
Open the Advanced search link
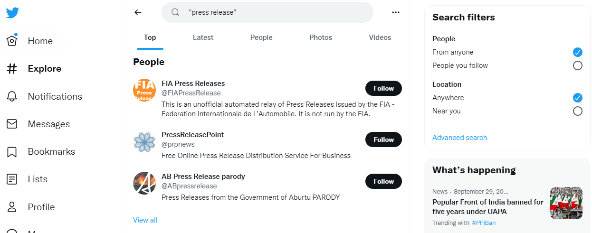pos(459,138)
